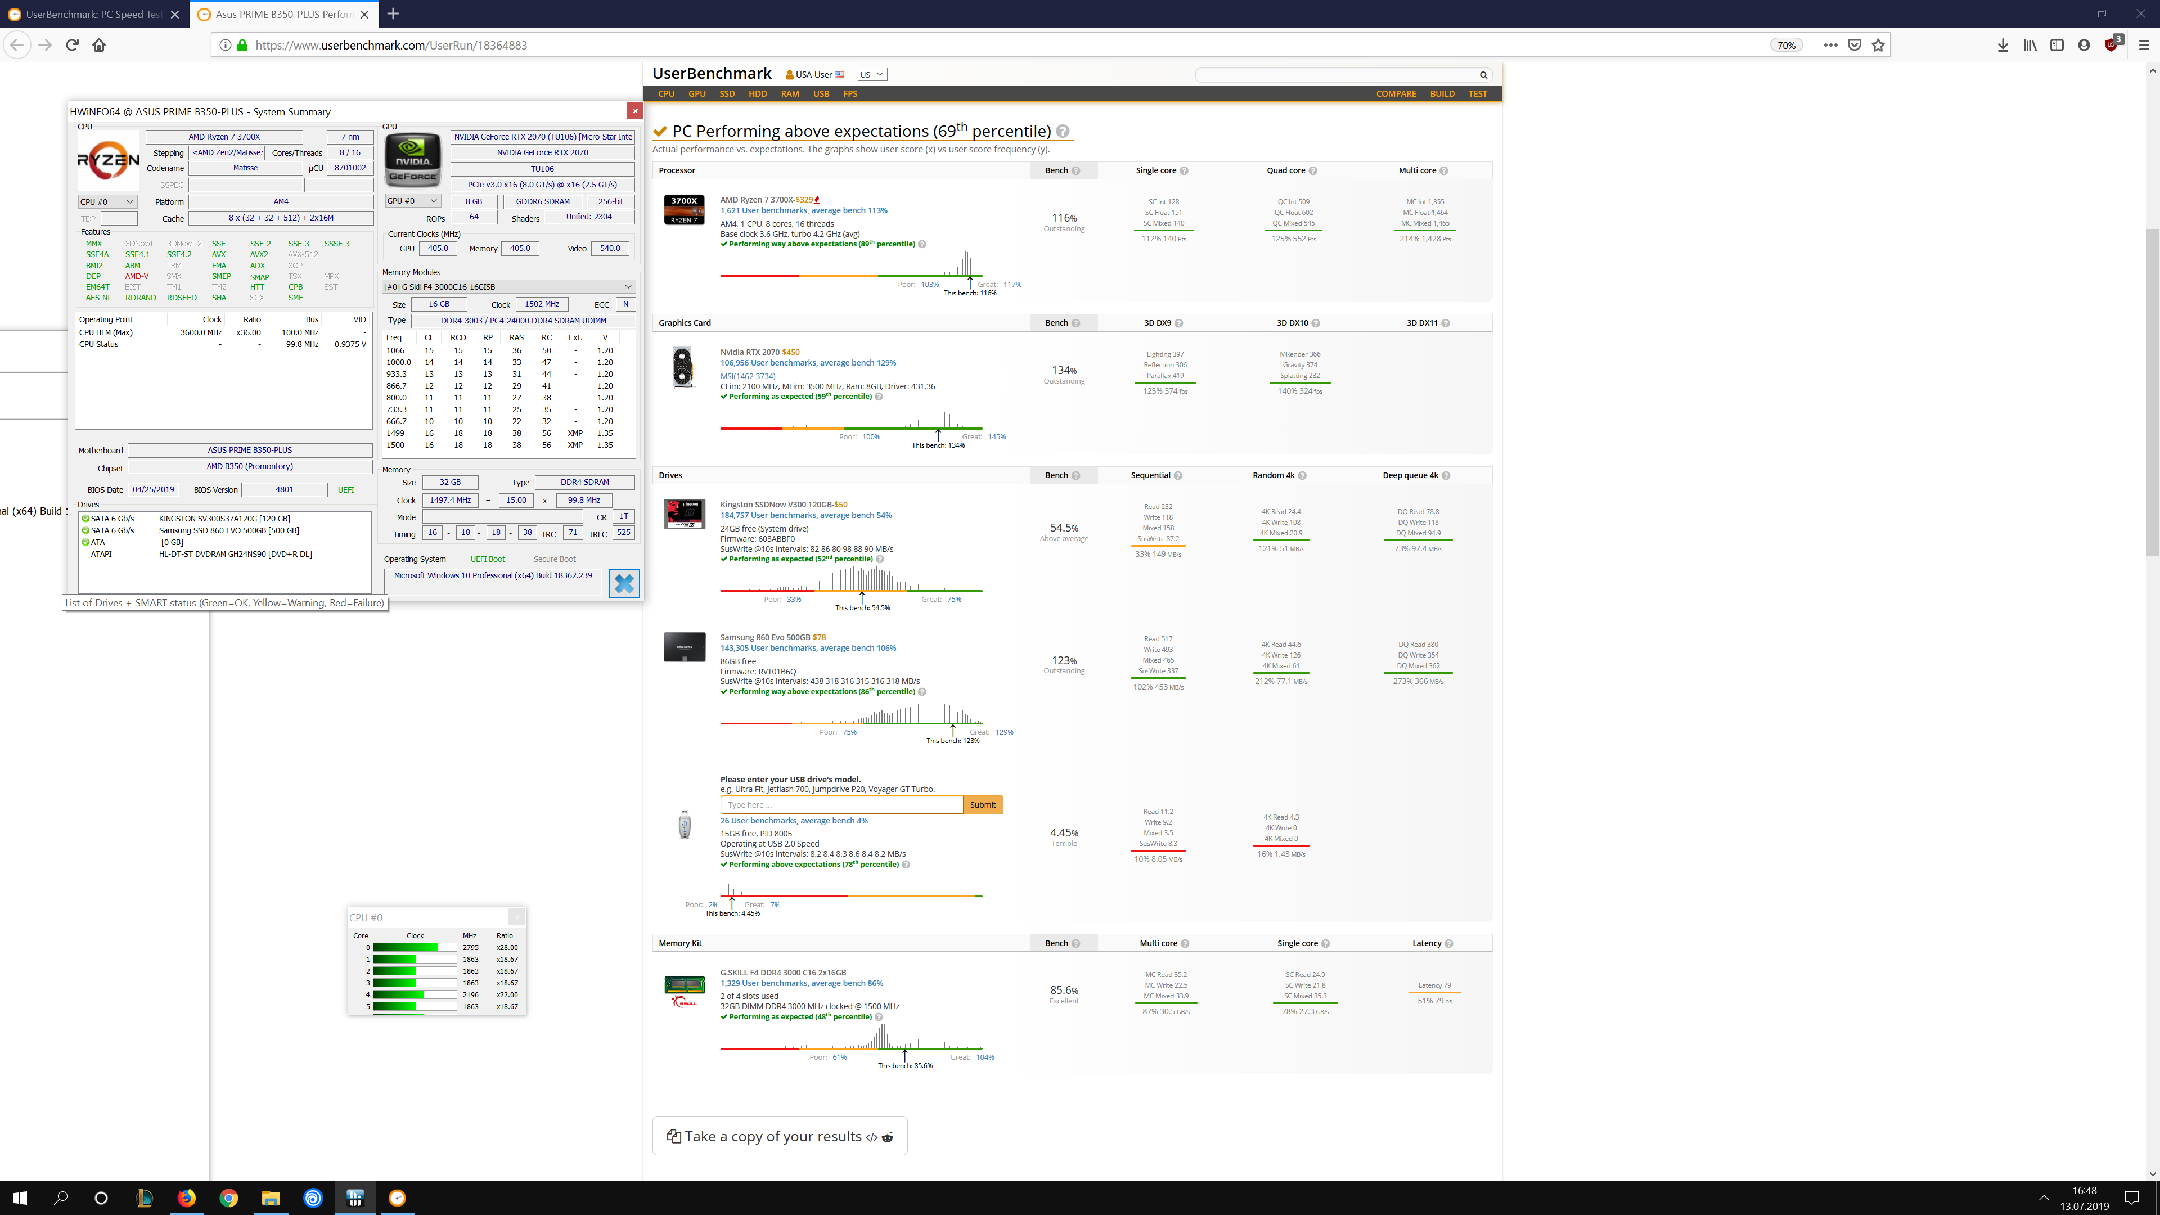This screenshot has height=1215, width=2160.
Task: Open the AMD Ryzen 7 3700X link
Action: point(757,200)
